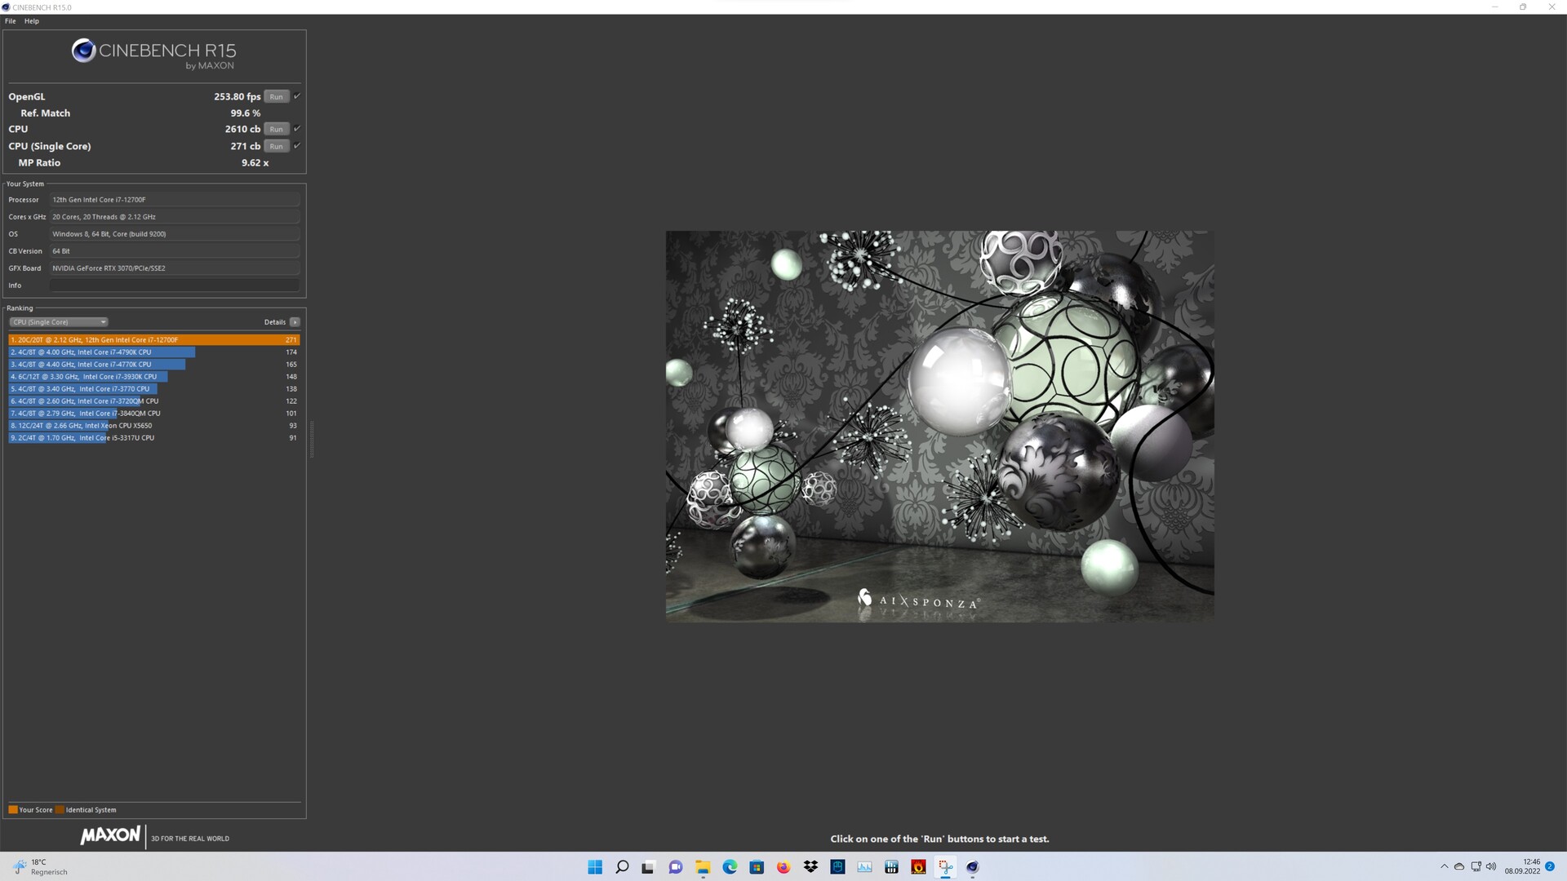Open OneDrive cloud tray icon
The width and height of the screenshot is (1567, 881).
(x=1459, y=867)
